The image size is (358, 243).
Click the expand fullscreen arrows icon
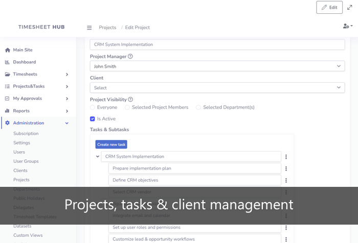[x=350, y=7]
